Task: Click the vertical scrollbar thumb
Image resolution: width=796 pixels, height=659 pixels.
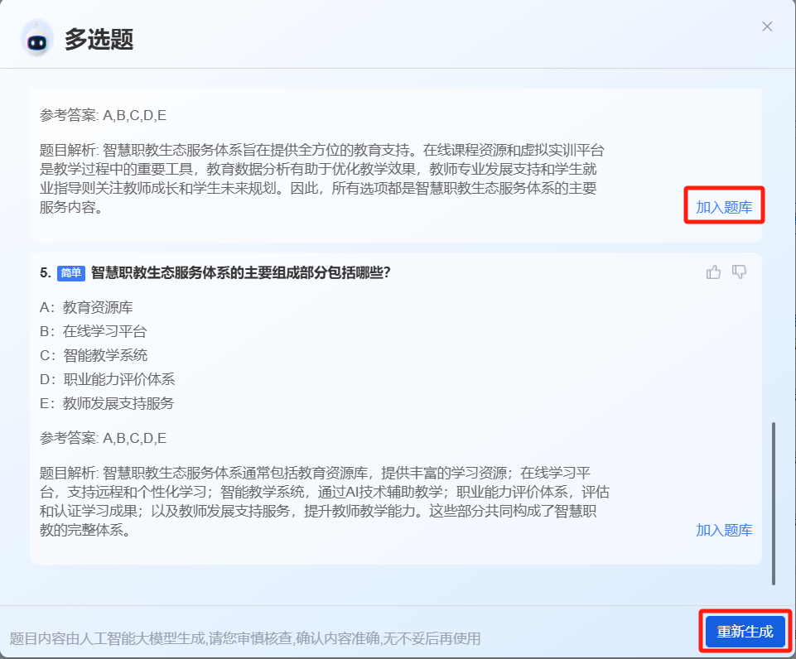Action: pos(774,503)
